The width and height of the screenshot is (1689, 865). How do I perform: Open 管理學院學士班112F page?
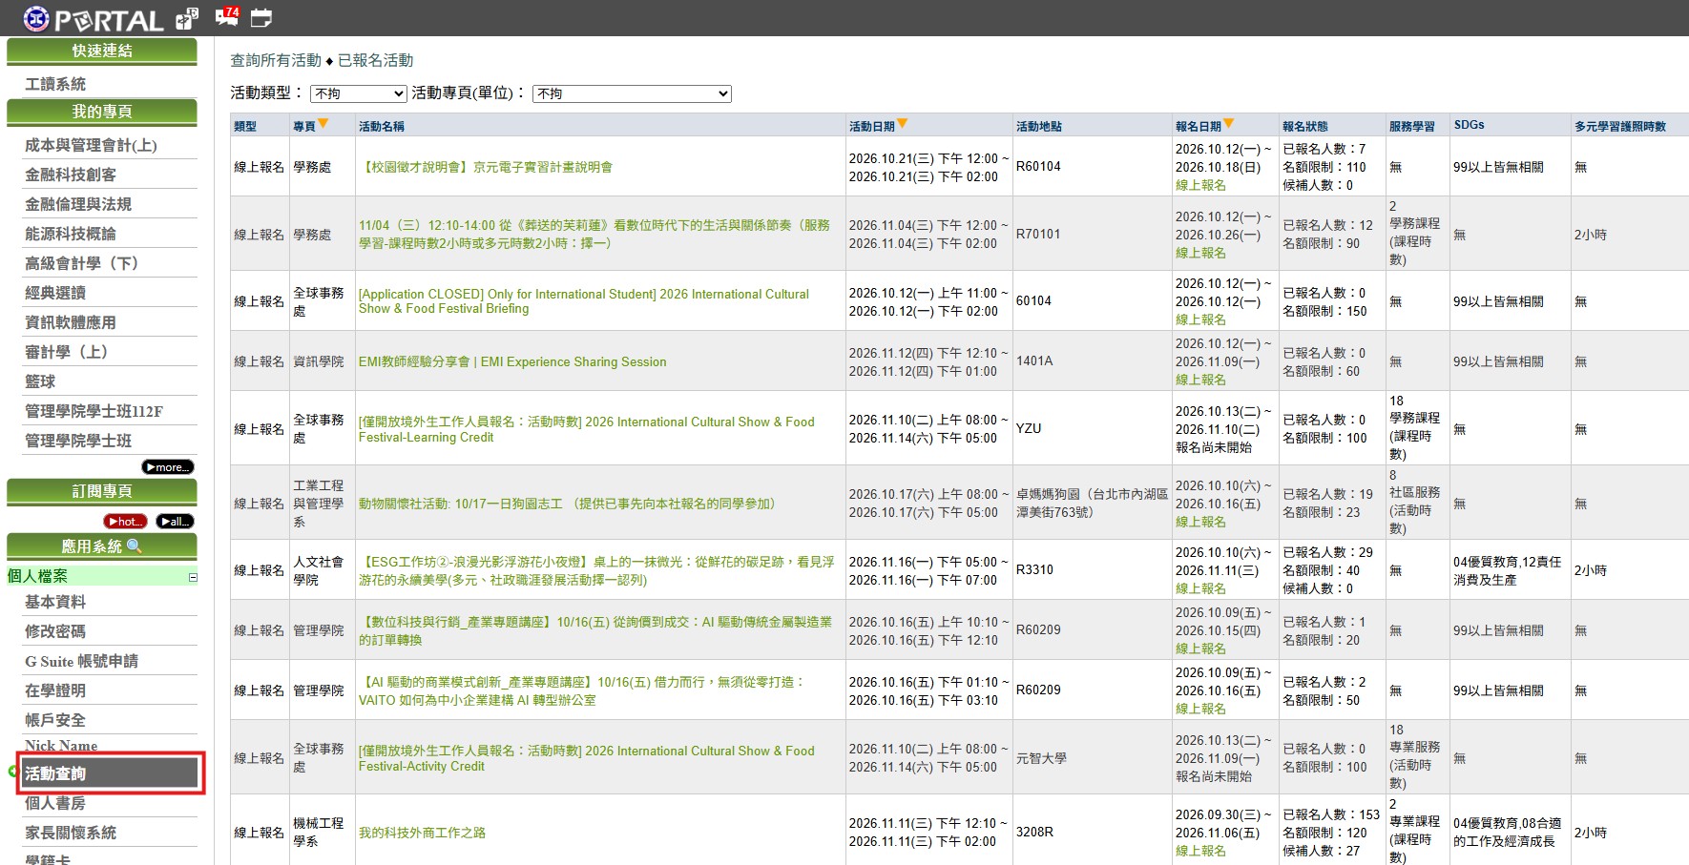coord(94,411)
